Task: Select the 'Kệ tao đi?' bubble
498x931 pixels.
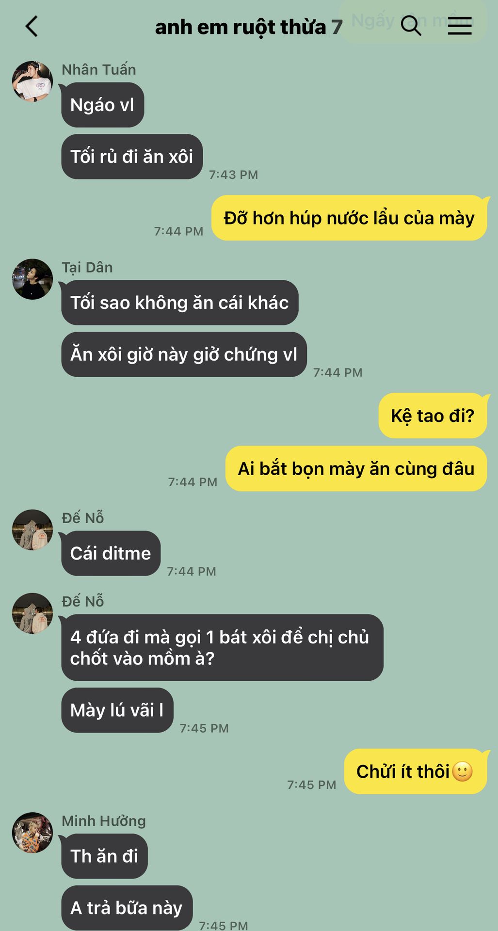Action: [433, 416]
